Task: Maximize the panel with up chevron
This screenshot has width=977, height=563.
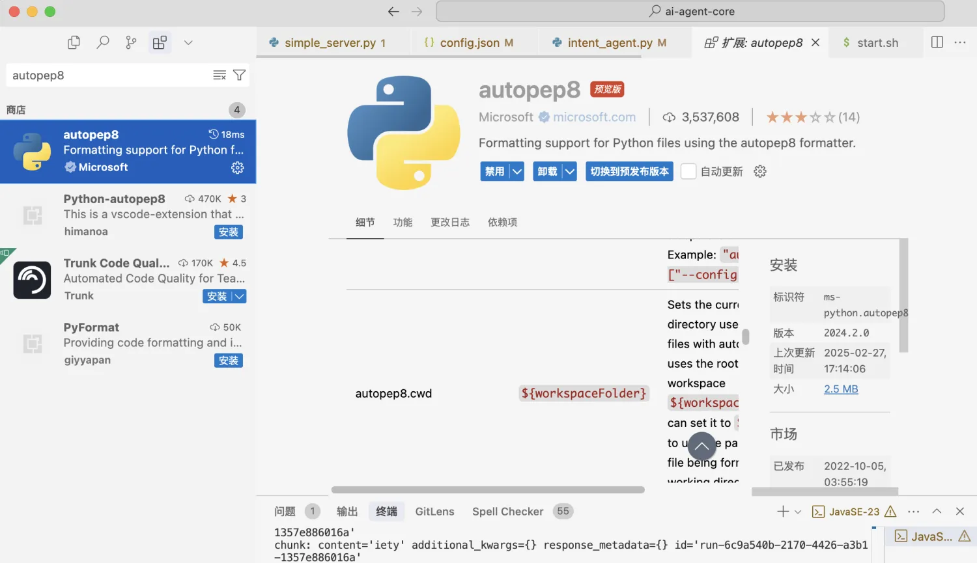Action: (937, 512)
